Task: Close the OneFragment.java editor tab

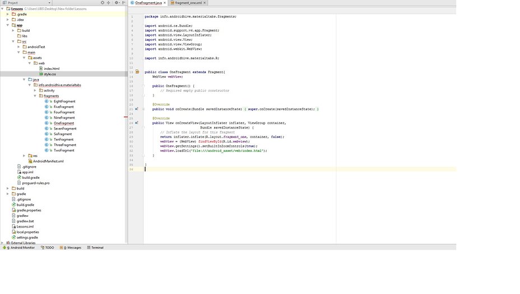Action: click(x=165, y=3)
